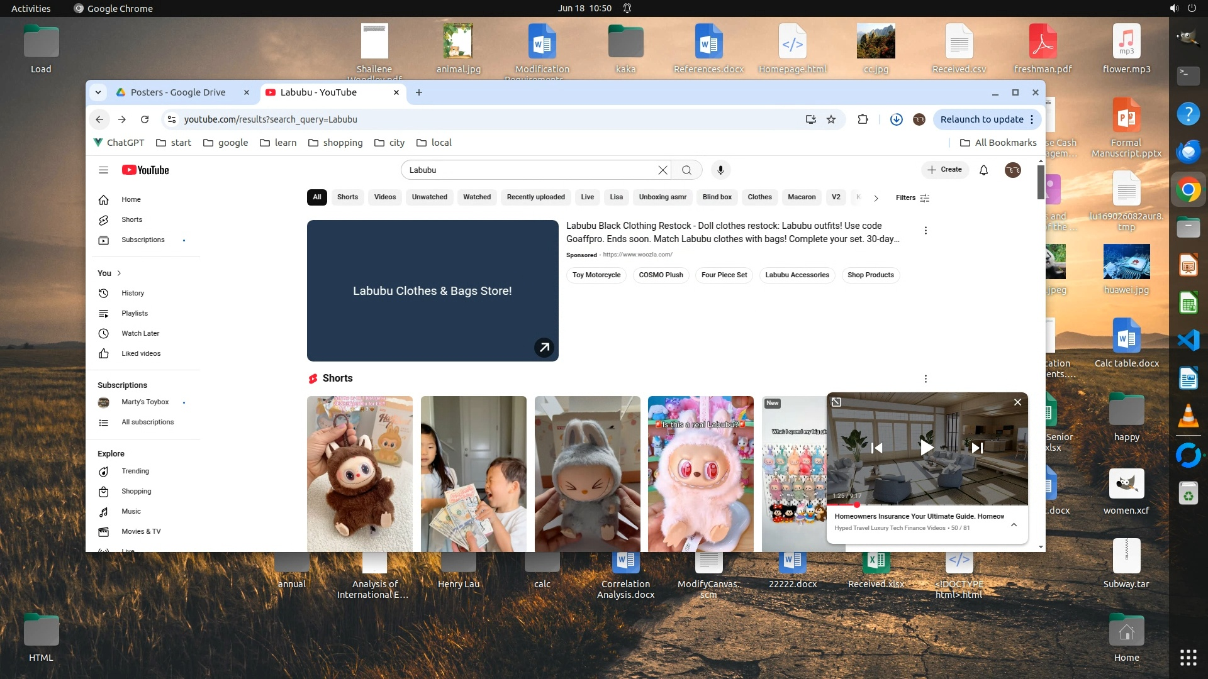Expand the You section chevron
Screen dimensions: 1208x679
(x=119, y=273)
